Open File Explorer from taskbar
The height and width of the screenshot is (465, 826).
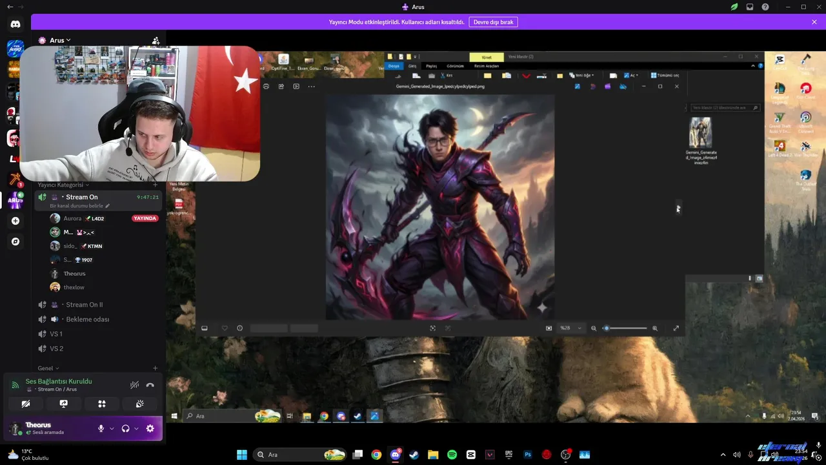click(433, 455)
